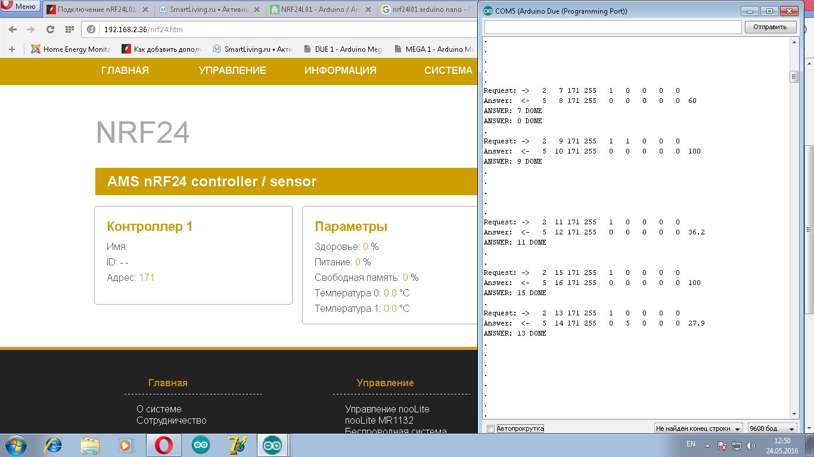Click the "Здоровье: 0 %" line
814x457 pixels.
347,246
